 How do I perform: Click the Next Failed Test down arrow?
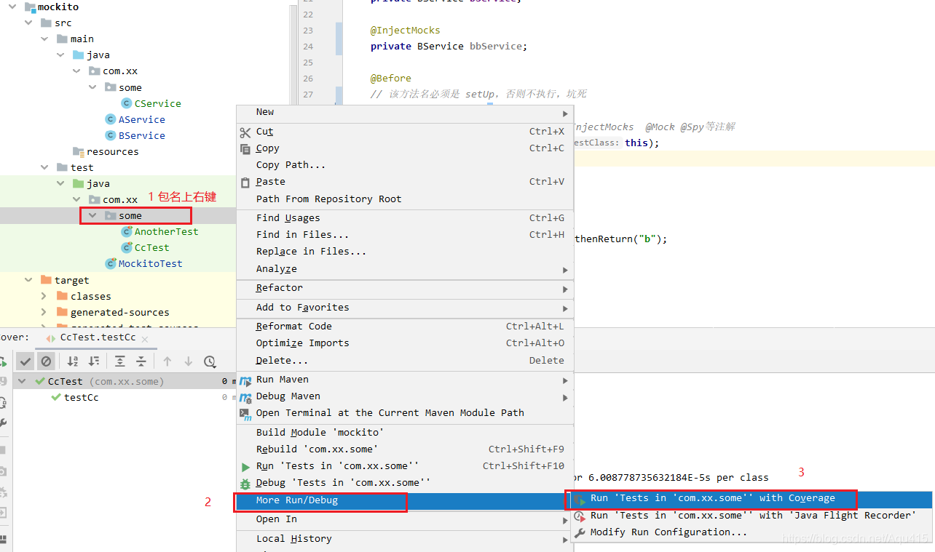tap(188, 361)
